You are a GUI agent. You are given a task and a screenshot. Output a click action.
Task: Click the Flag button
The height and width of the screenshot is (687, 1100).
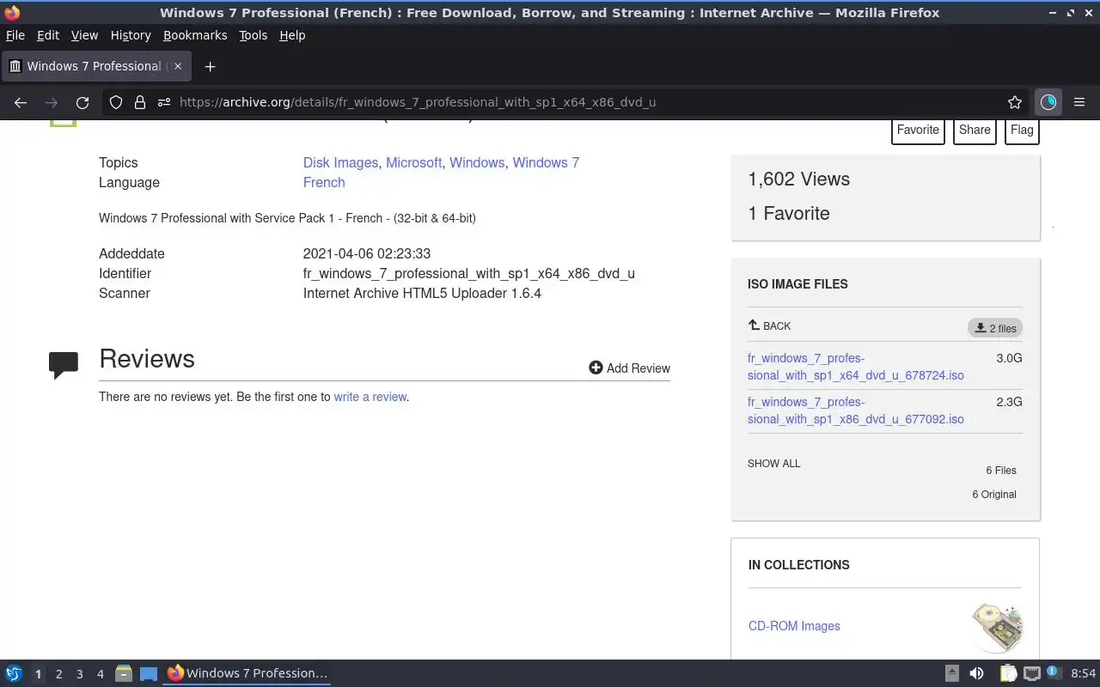point(1022,130)
